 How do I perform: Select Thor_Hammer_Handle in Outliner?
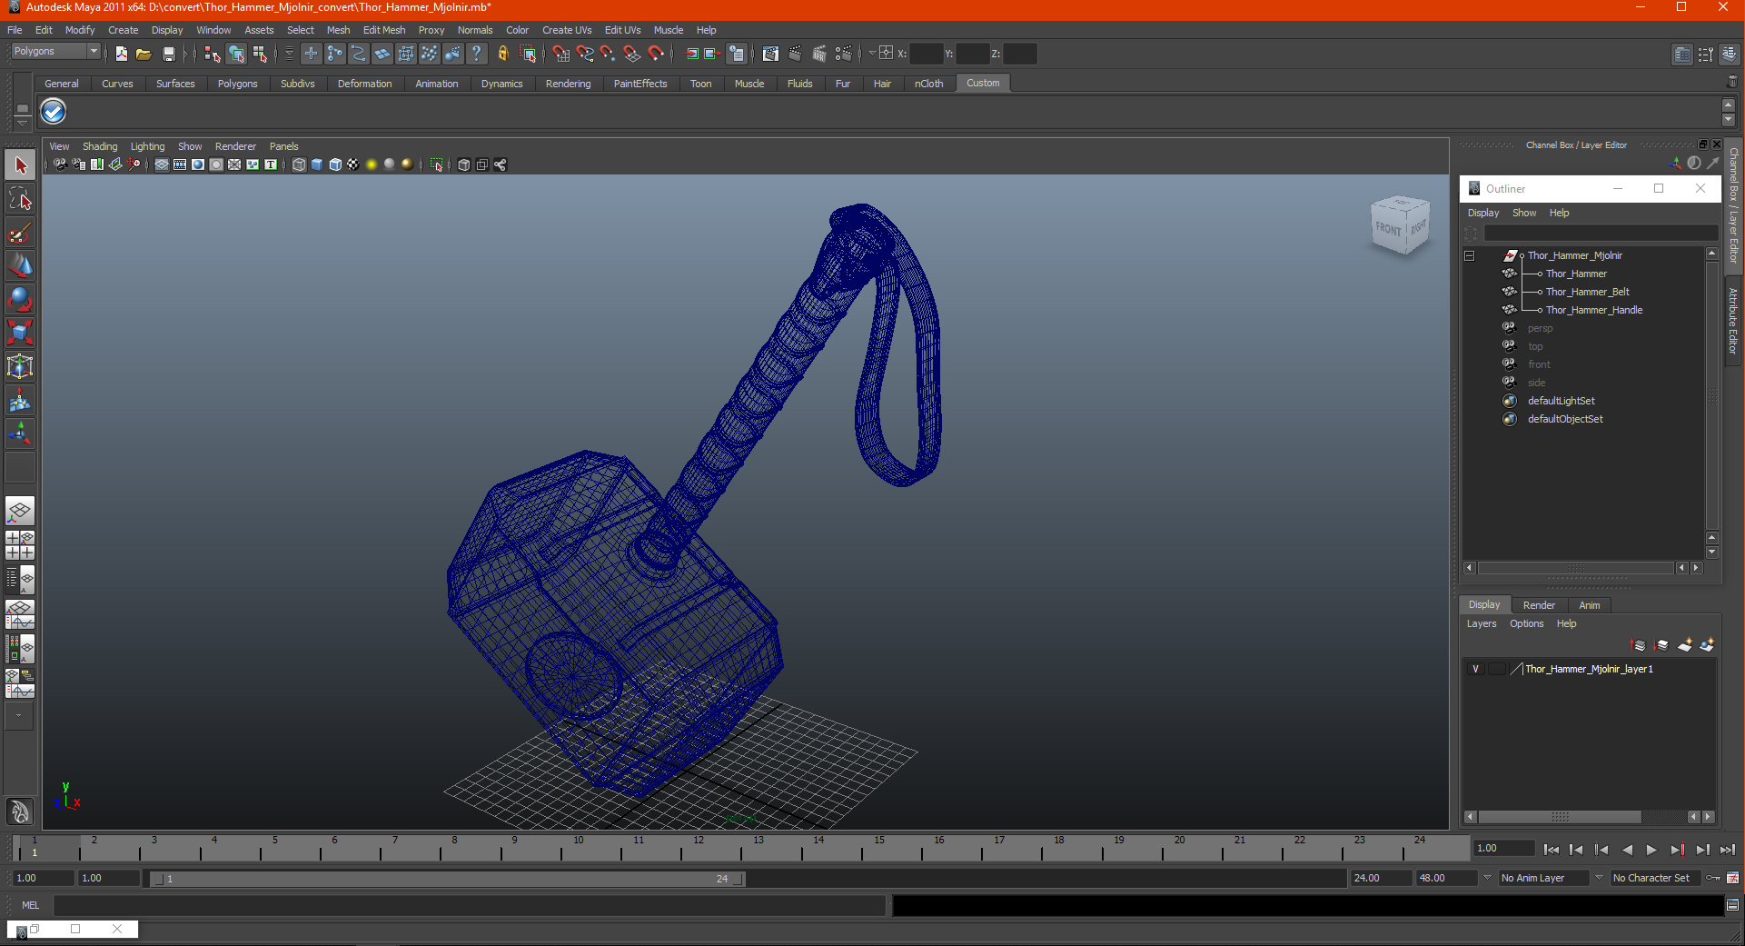click(x=1593, y=310)
